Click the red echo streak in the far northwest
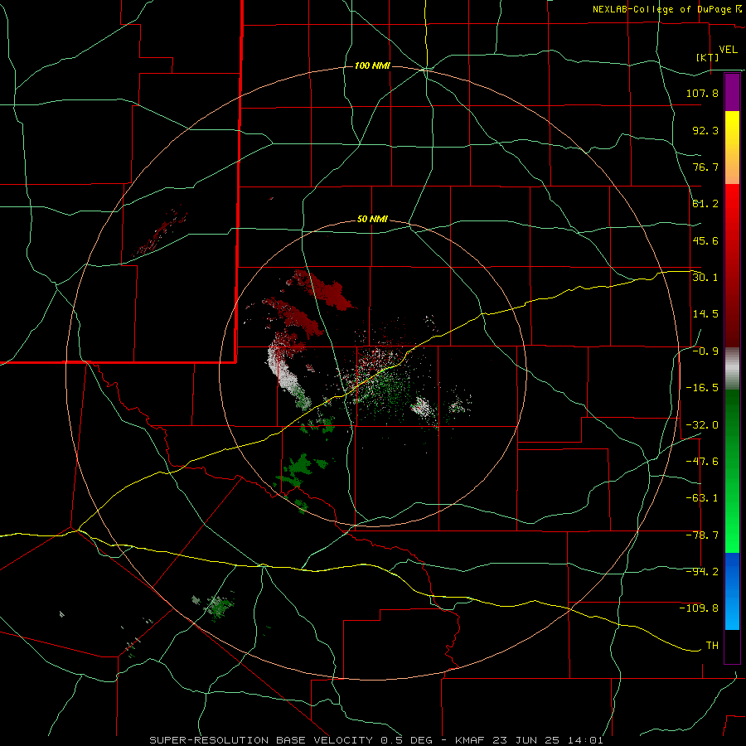 pos(159,233)
